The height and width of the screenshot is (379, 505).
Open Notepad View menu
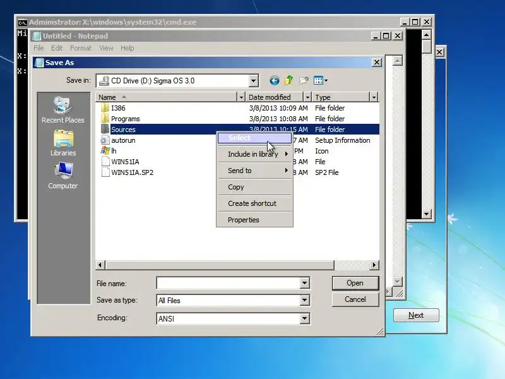tap(106, 48)
